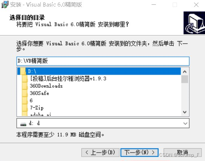Viewport: 205px width, 161px height.
Task: Click the 360Safe folder icon
Action: (x=25, y=93)
